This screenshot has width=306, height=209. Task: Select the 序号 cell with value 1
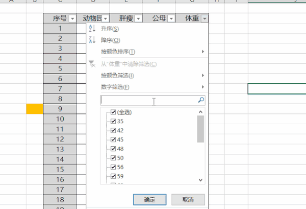click(60, 28)
